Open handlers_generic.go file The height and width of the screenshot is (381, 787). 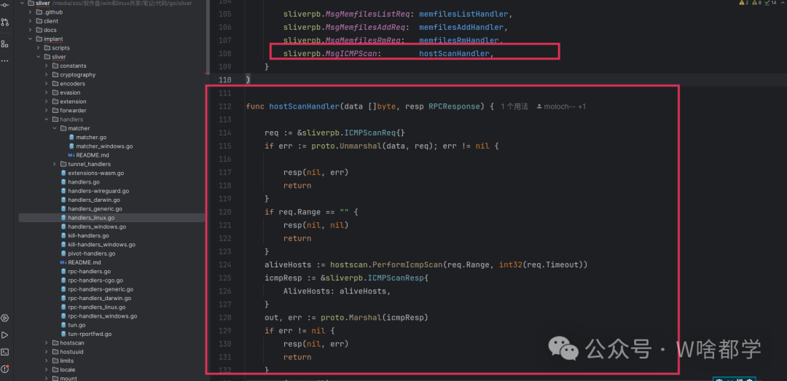pos(95,209)
